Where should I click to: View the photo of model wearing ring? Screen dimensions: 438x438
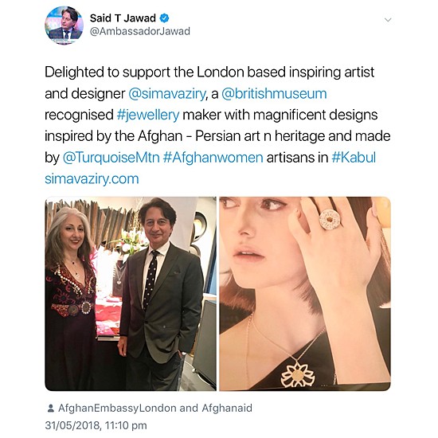tap(305, 294)
